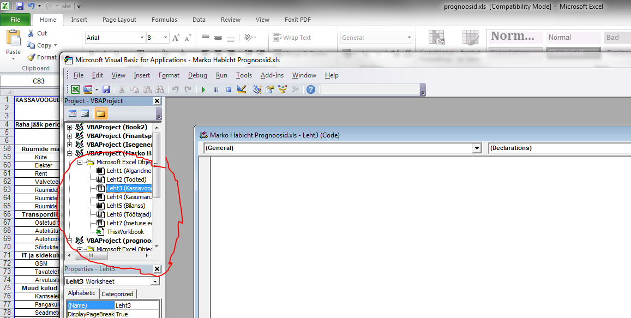Open VBA Tools menu

tap(244, 75)
